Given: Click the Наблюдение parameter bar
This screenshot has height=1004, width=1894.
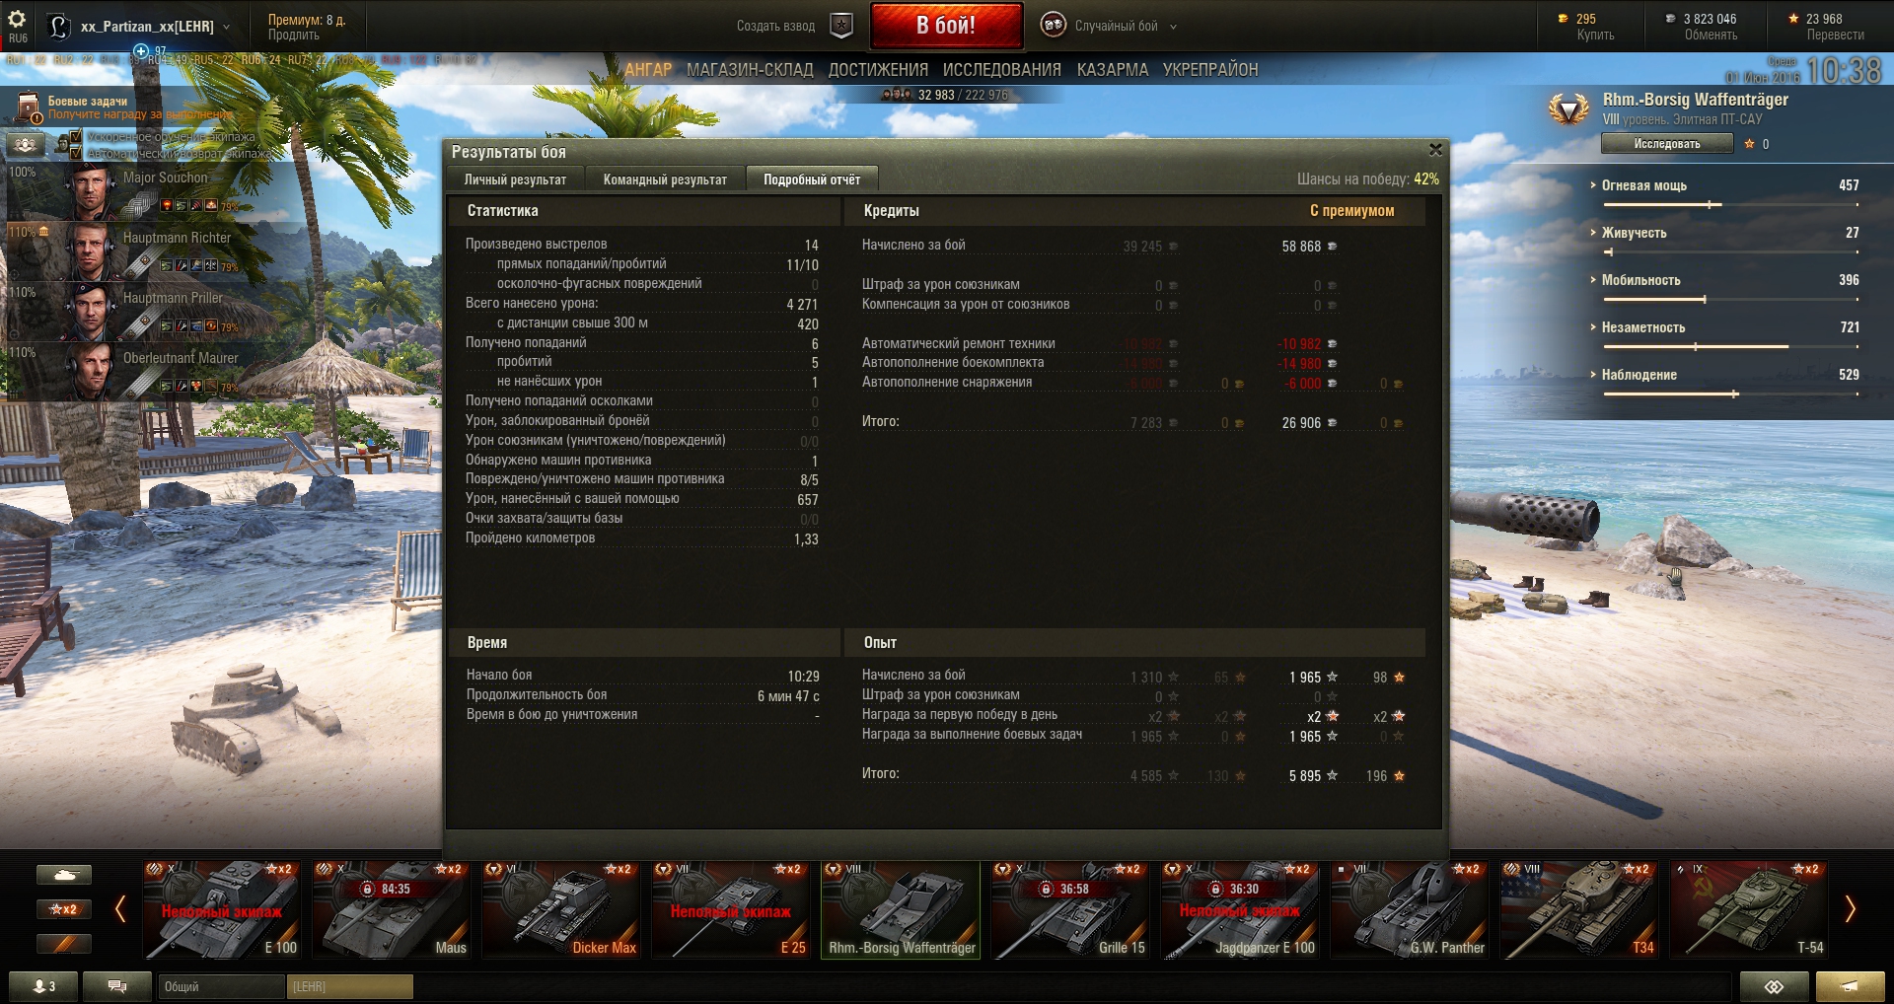Looking at the screenshot, I should (1731, 394).
